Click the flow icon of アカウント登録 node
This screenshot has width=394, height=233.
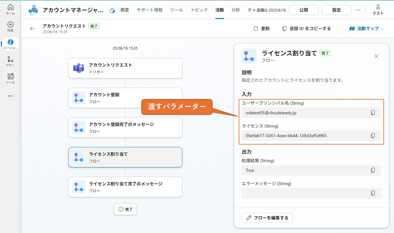tap(79, 98)
